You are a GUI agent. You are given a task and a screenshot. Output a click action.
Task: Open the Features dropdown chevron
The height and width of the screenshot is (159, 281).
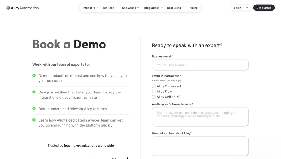coord(117,8)
